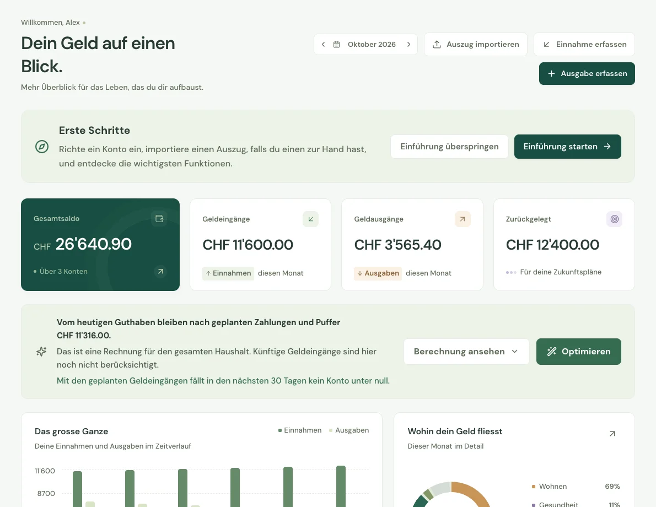The image size is (656, 507).
Task: Click the plus icon in Ausgabe erfassen
Action: [551, 74]
